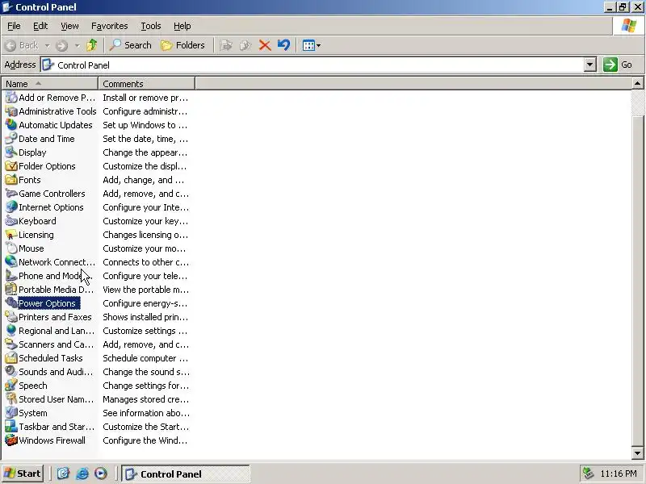Open the Forward button history arrow

pos(77,45)
